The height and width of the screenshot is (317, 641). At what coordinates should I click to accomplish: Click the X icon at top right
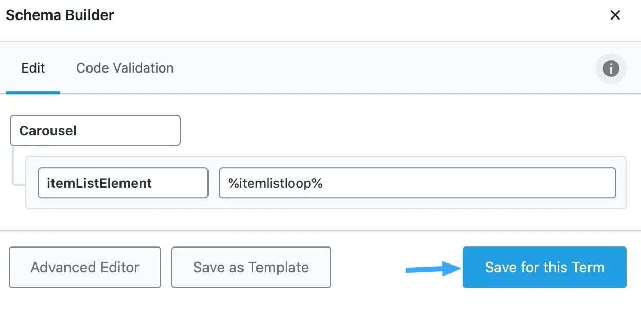(615, 15)
